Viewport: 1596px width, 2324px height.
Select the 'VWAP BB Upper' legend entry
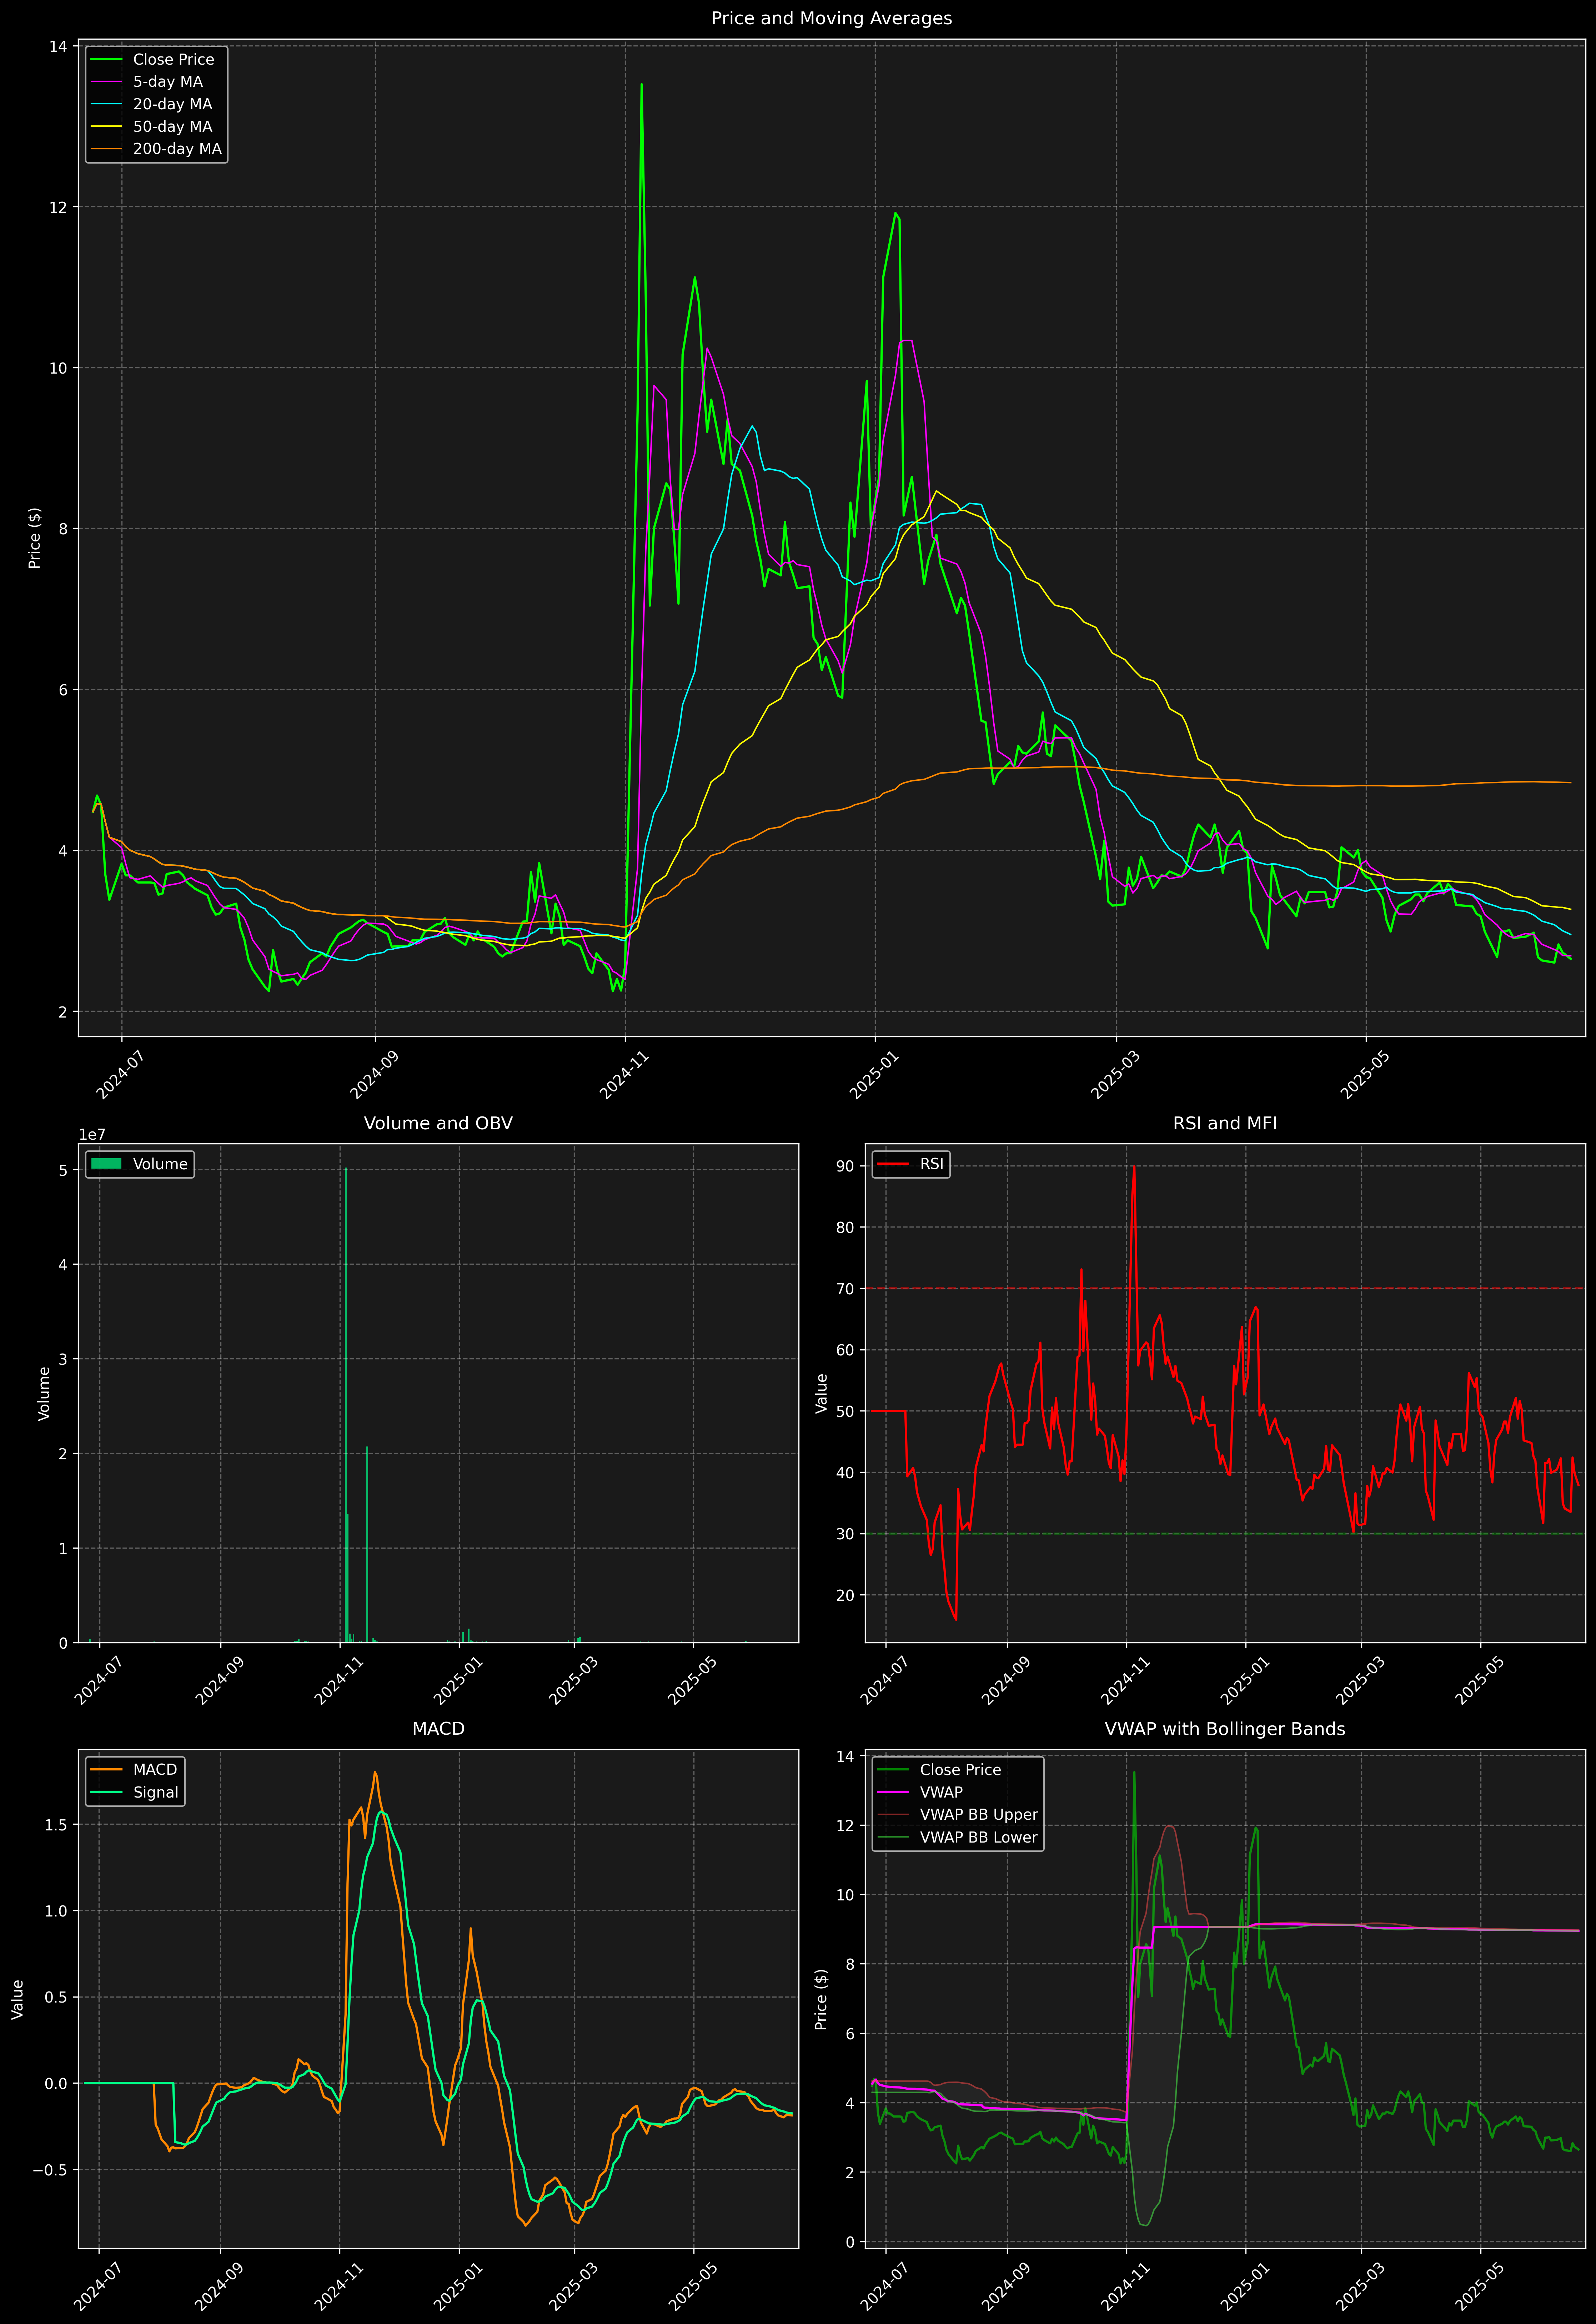tap(979, 1815)
